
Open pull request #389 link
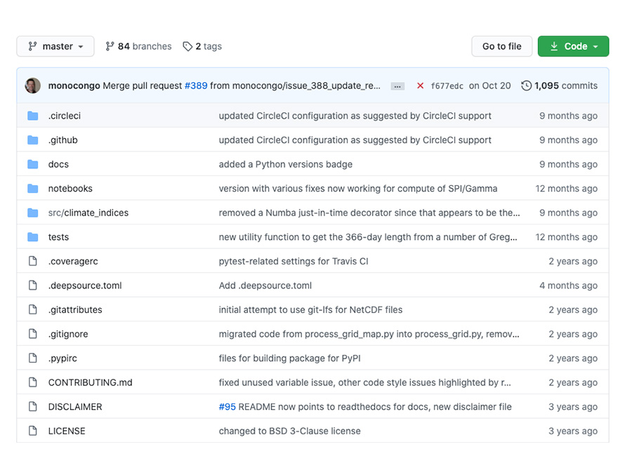click(196, 86)
